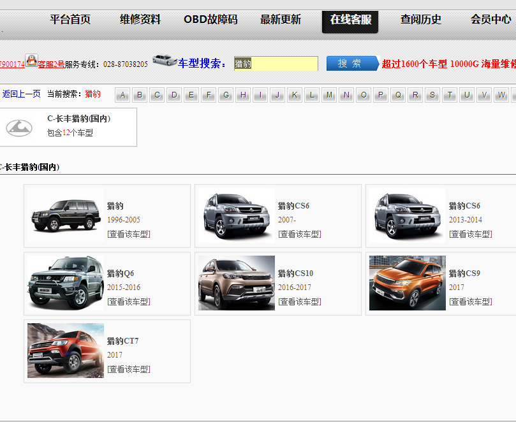Filter by letter B
This screenshot has width=516, height=422.
click(x=140, y=95)
